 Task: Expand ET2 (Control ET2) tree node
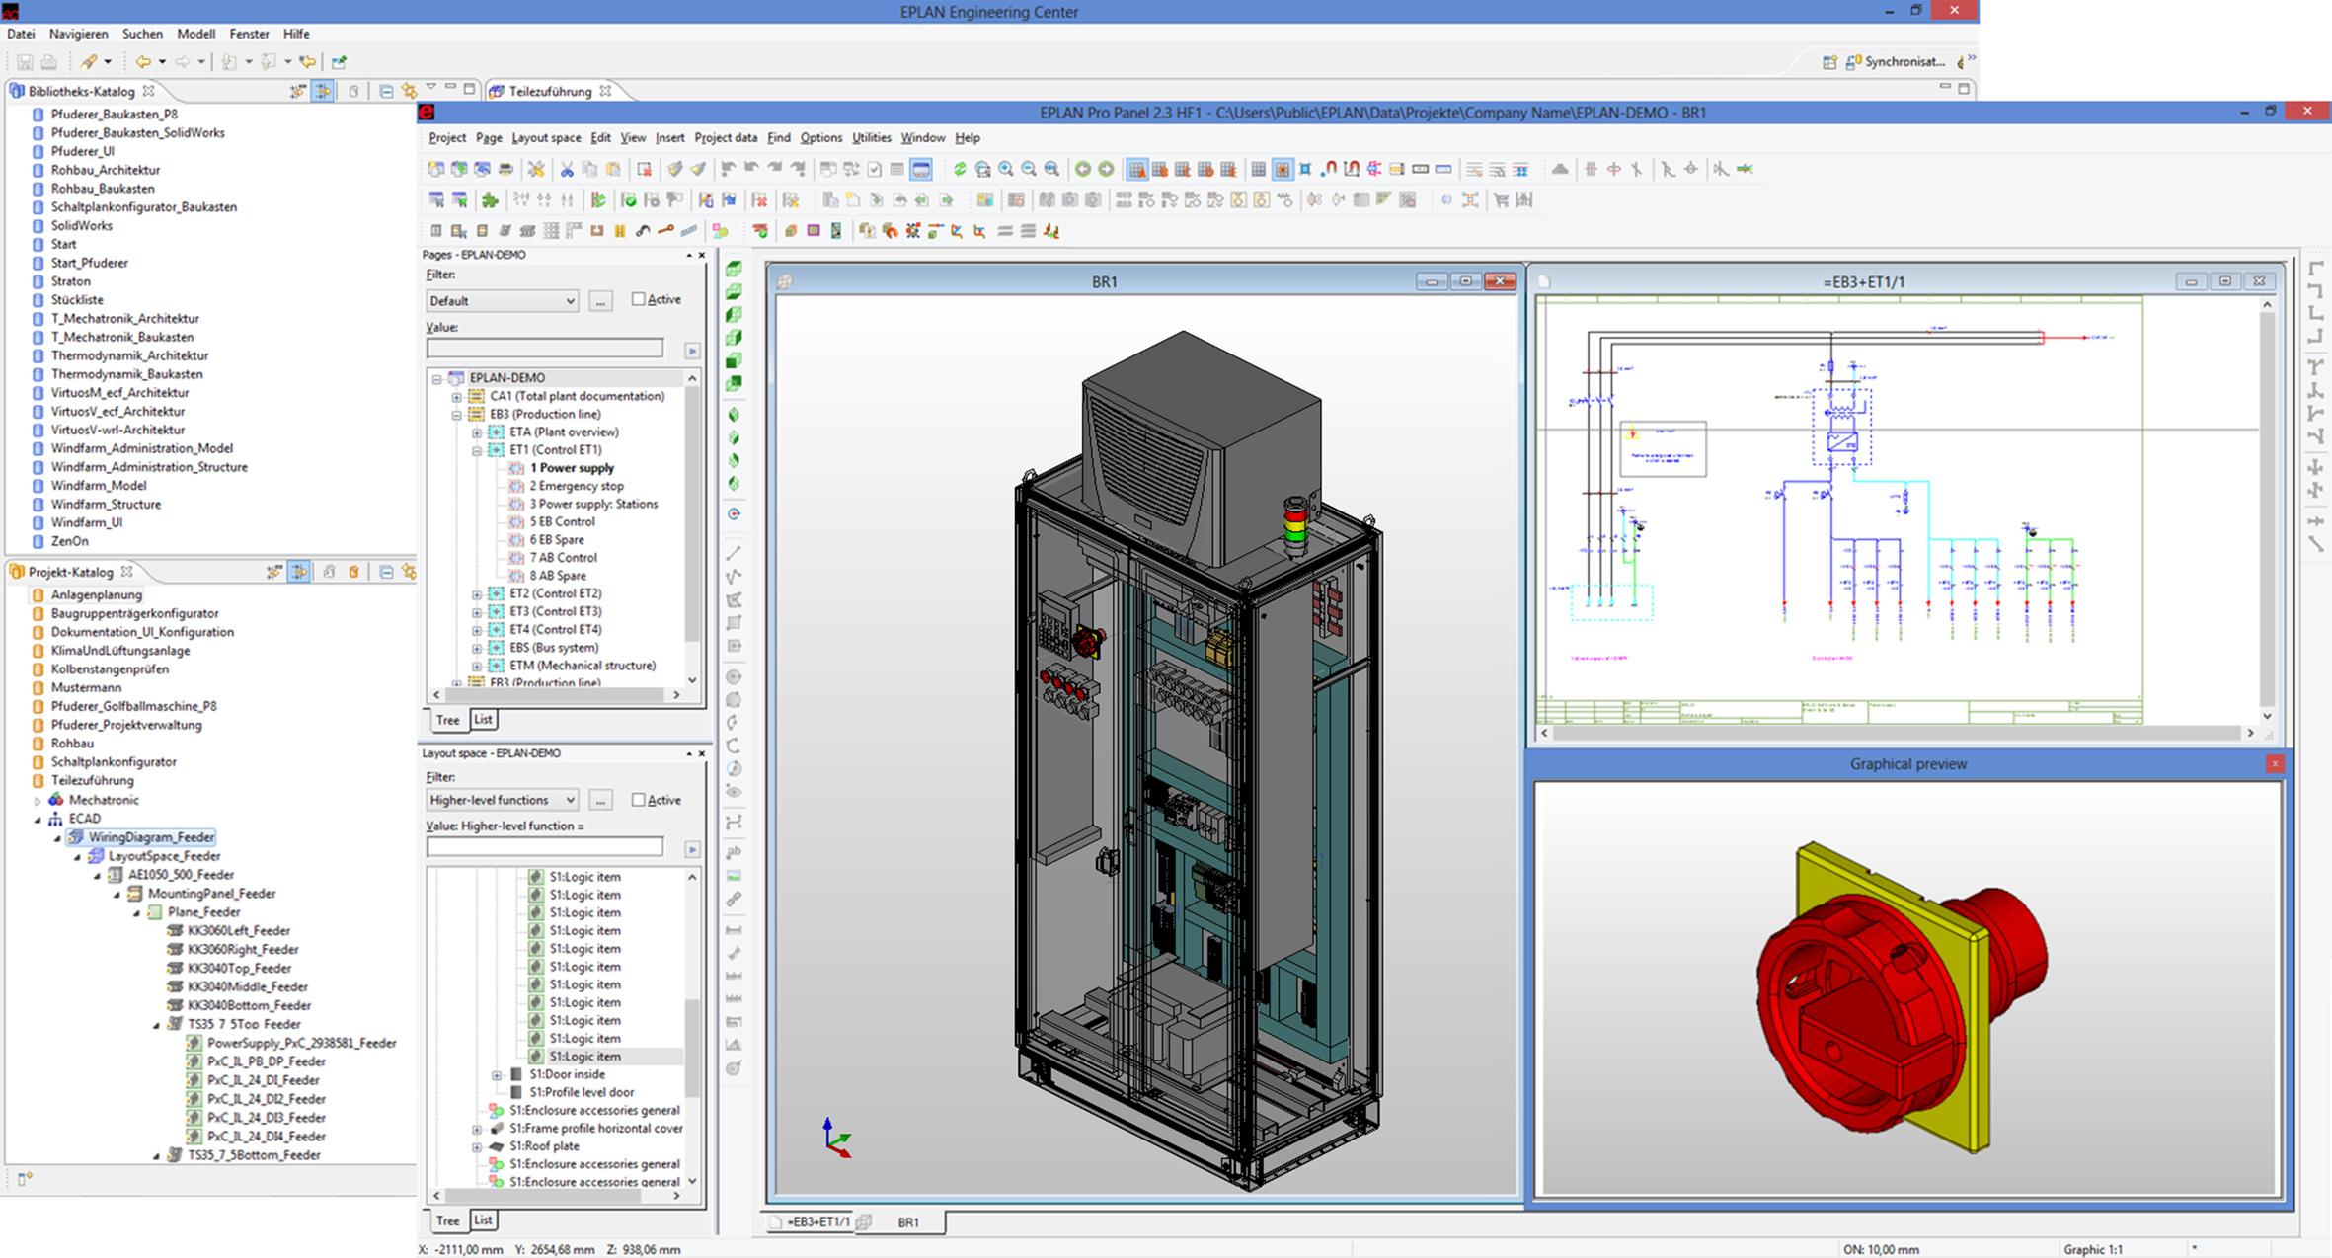477,593
